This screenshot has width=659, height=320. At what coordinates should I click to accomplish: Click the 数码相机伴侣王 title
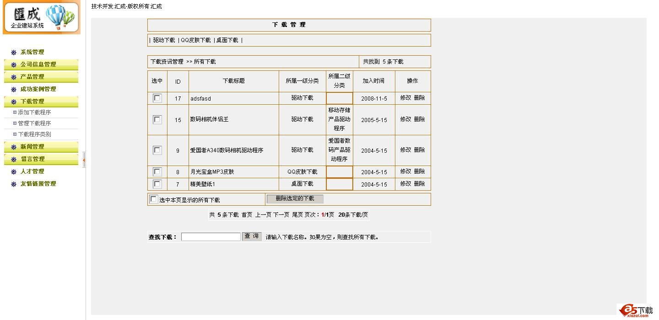click(209, 120)
